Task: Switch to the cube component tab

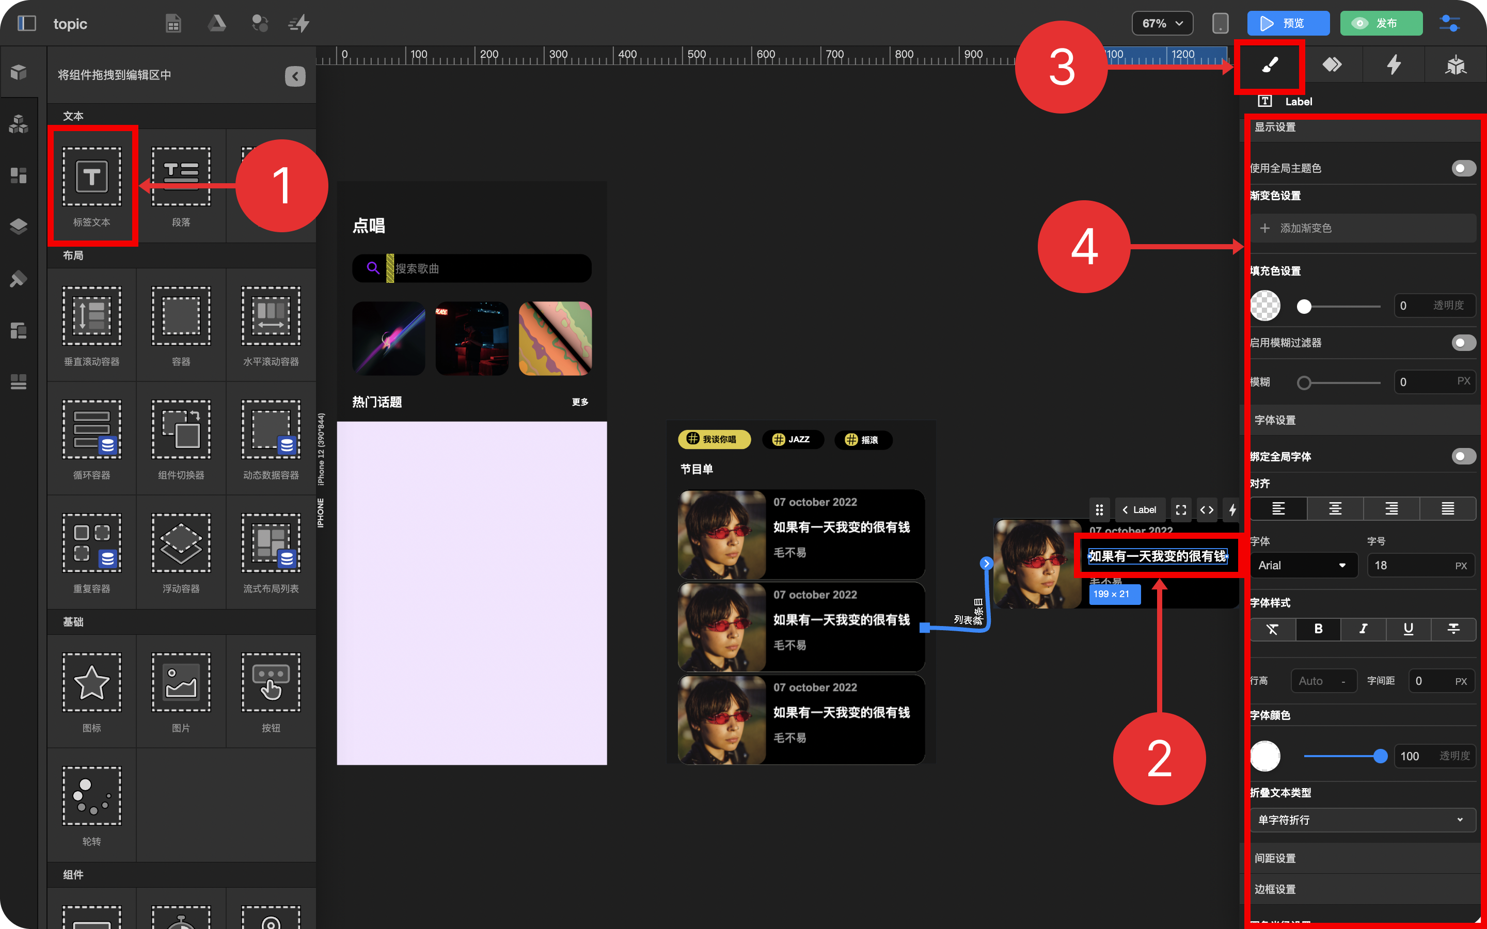Action: (1456, 65)
